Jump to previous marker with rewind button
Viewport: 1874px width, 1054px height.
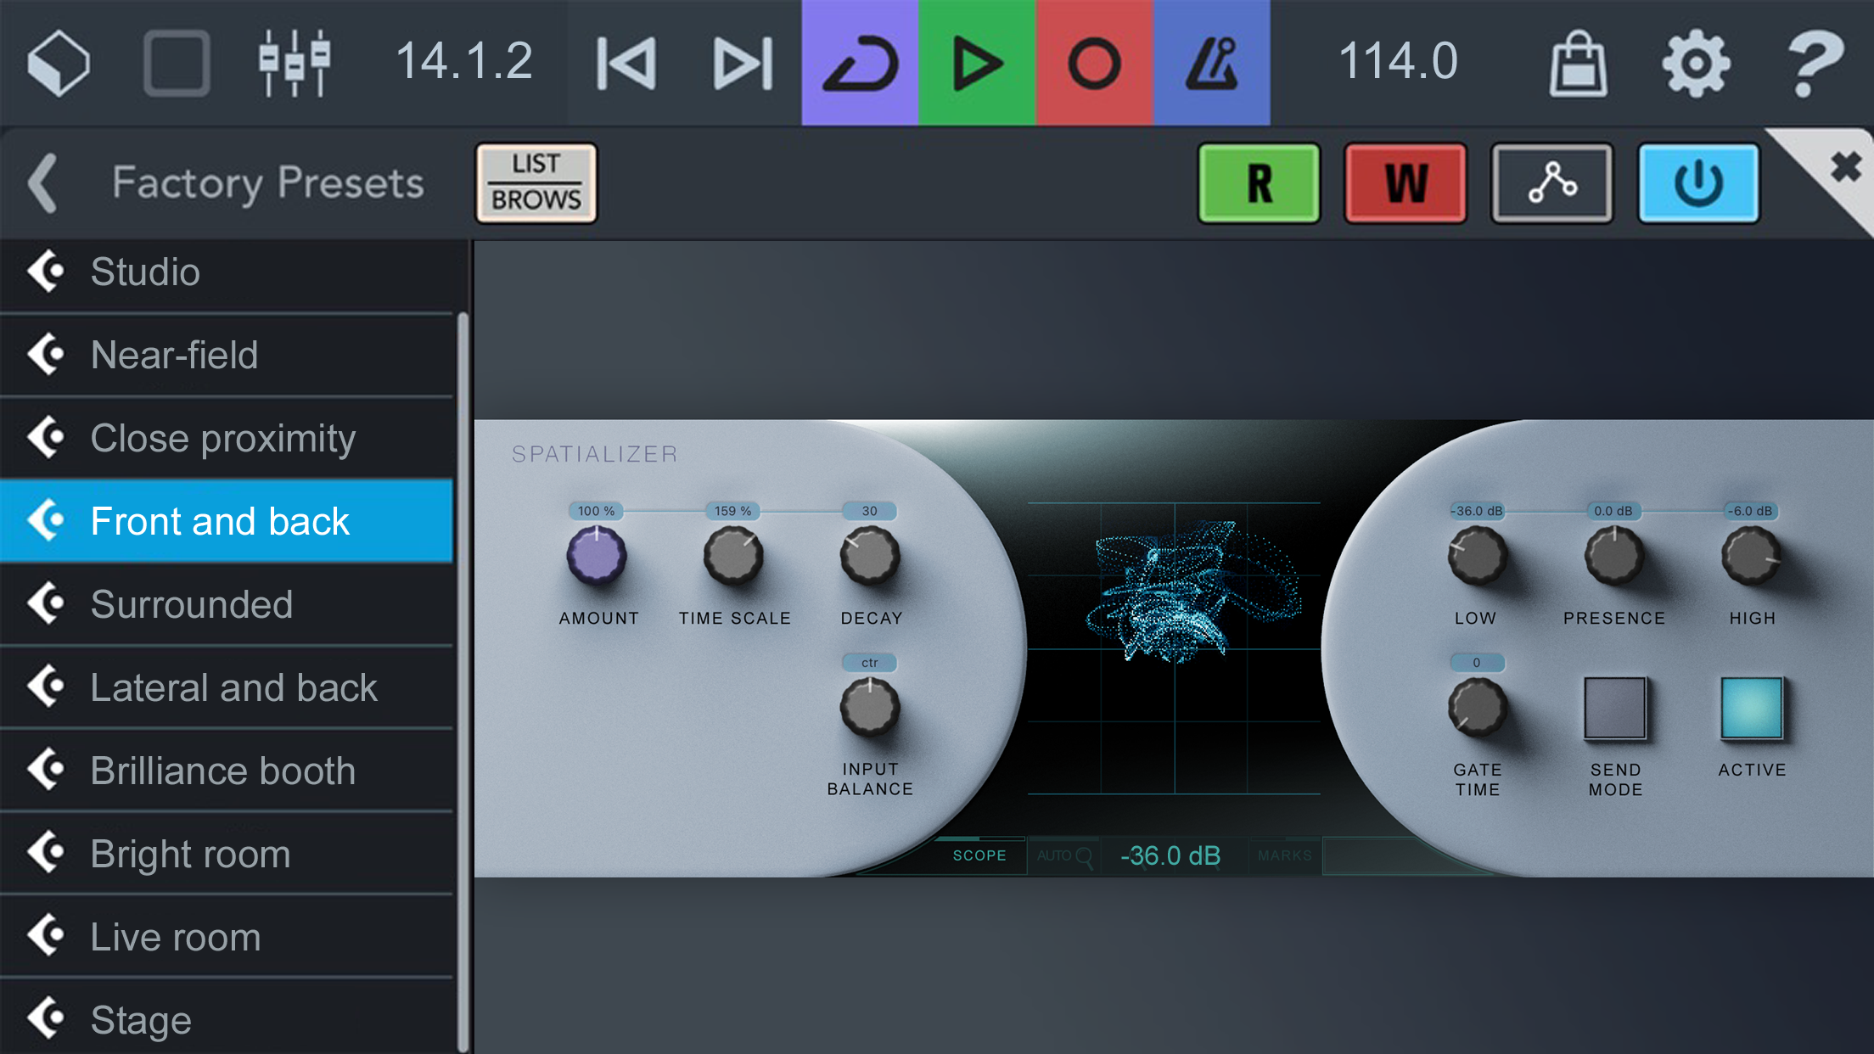point(626,63)
